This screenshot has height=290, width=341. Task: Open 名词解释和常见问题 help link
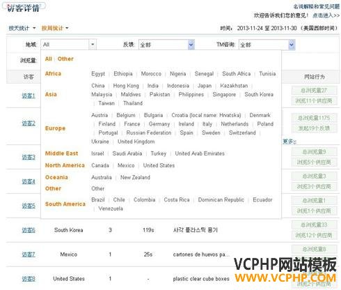pyautogui.click(x=317, y=6)
